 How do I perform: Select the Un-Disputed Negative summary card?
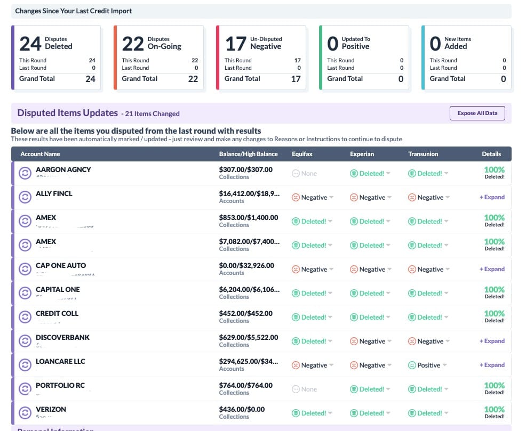pos(261,58)
